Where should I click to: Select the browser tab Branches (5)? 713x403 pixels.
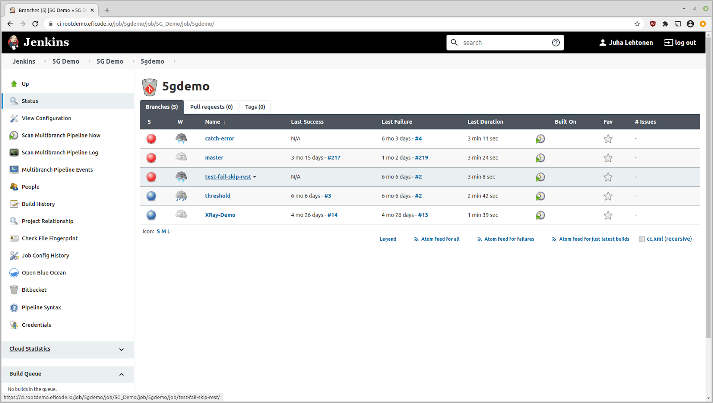pos(51,10)
